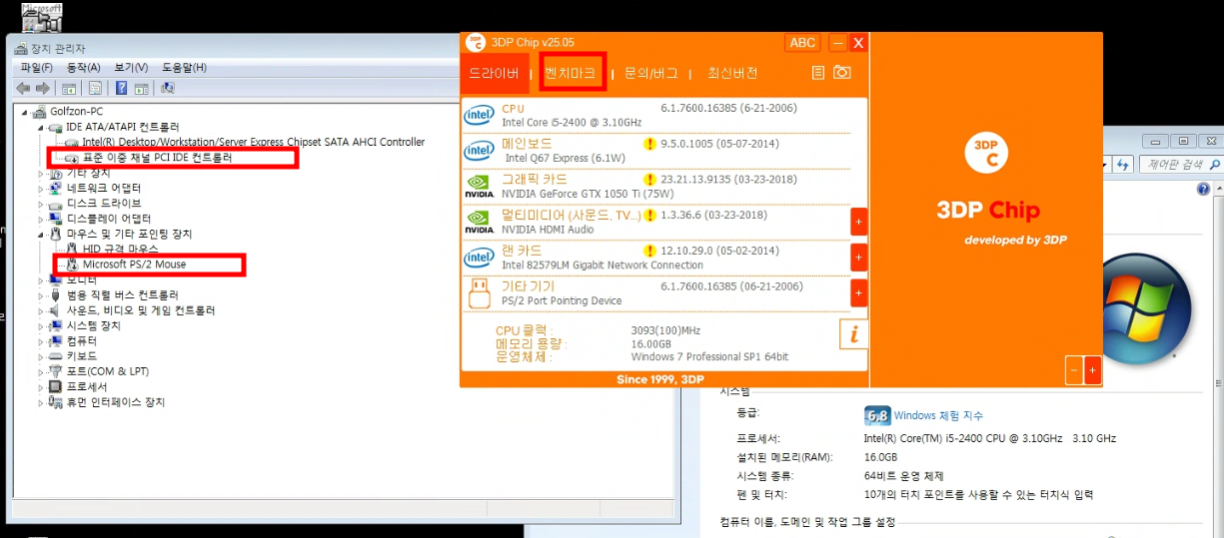Click yellow warning icon on 그래픽 카드 row
This screenshot has height=538, width=1224.
click(649, 180)
